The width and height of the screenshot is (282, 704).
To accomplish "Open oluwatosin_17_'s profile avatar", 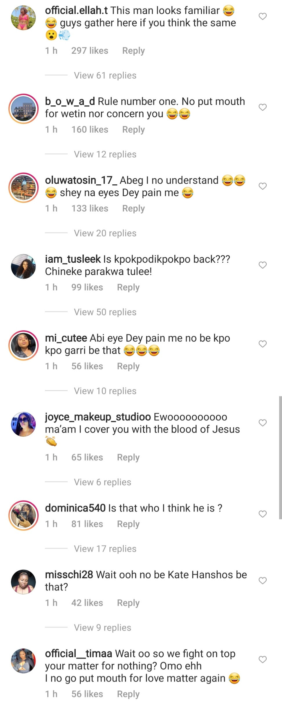I will click(x=23, y=187).
